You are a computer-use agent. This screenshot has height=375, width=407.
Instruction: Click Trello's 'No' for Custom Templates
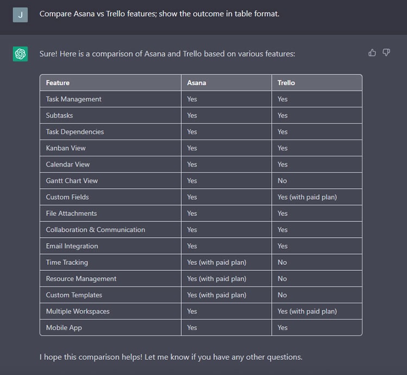tap(282, 295)
